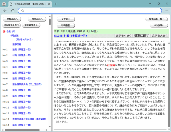This screenshot has height=132, width=171.
Task: Click No.218 村長(奥原秀一君) heading
Action: coord(70,36)
